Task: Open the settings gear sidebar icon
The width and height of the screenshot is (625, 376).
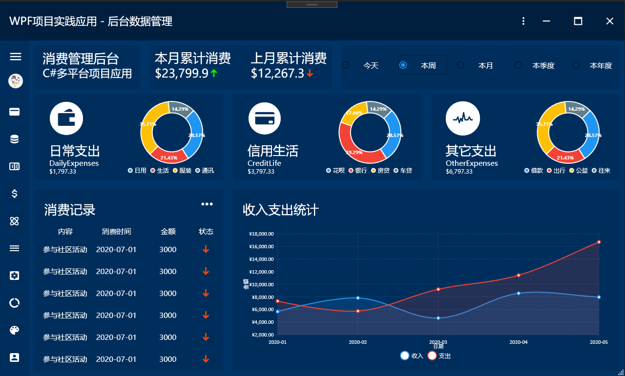Action: (15, 276)
